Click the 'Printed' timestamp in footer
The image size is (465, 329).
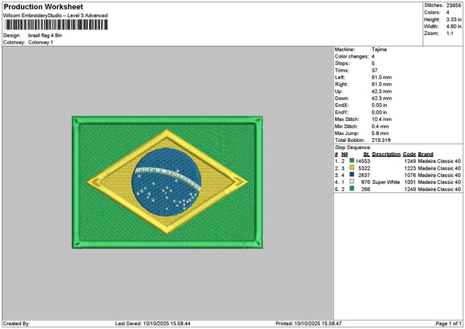pos(308,324)
